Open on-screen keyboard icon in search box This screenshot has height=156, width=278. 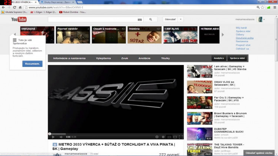(140, 20)
